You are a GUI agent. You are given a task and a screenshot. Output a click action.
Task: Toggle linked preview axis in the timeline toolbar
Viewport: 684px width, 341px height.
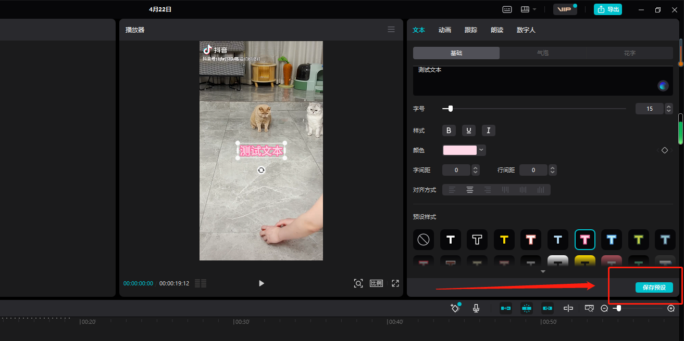pyautogui.click(x=548, y=308)
